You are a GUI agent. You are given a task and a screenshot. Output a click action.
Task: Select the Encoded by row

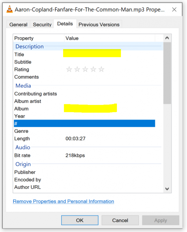[x=85, y=180]
